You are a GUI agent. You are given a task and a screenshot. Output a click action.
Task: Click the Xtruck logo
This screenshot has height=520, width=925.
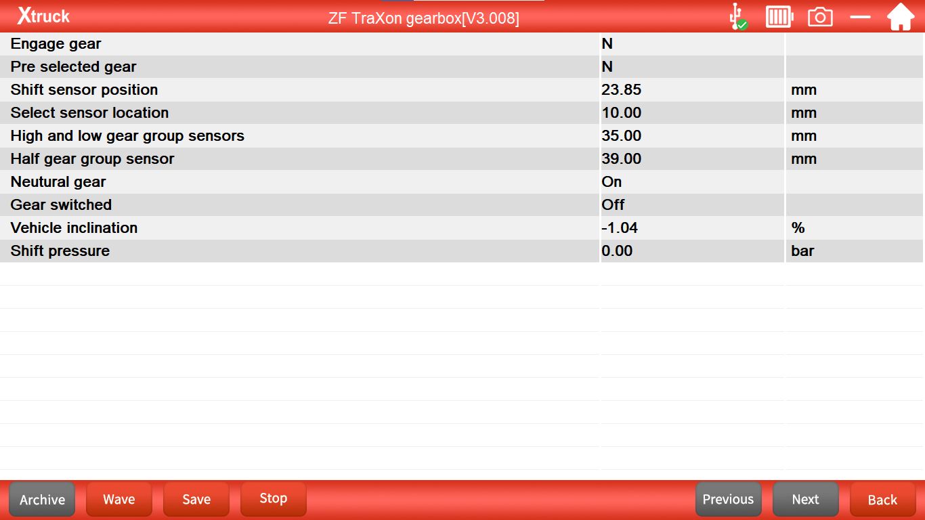pyautogui.click(x=43, y=16)
